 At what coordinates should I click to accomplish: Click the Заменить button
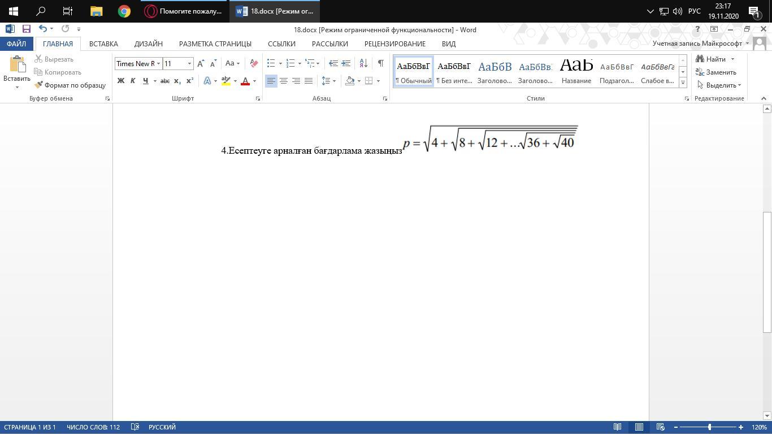[715, 72]
